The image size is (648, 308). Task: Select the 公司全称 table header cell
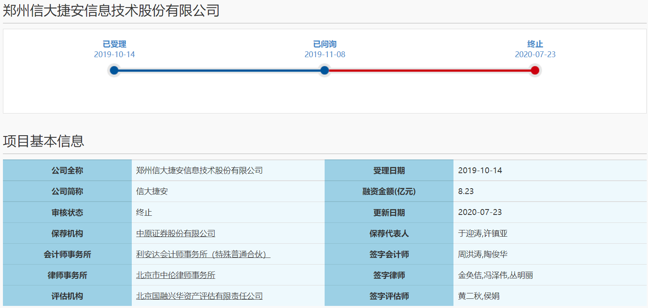(68, 170)
